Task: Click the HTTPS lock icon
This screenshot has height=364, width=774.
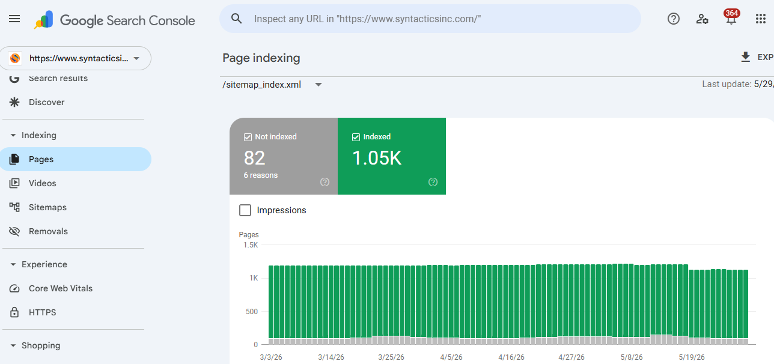Action: tap(14, 312)
